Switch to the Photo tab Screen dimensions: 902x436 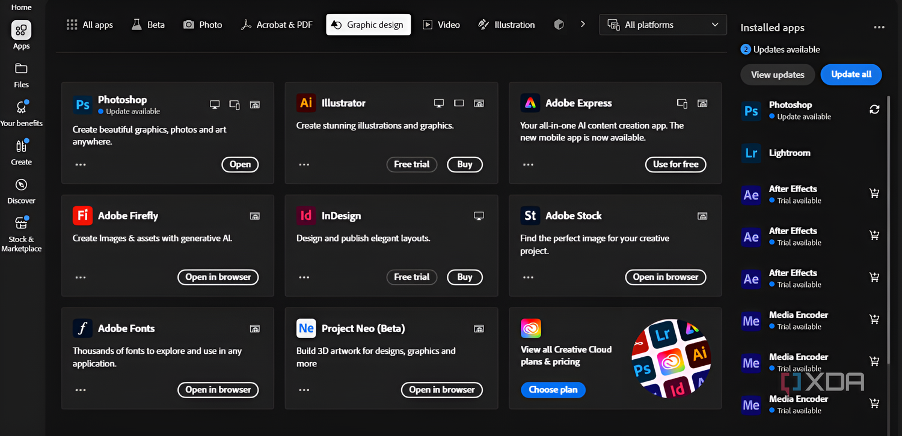tap(203, 25)
